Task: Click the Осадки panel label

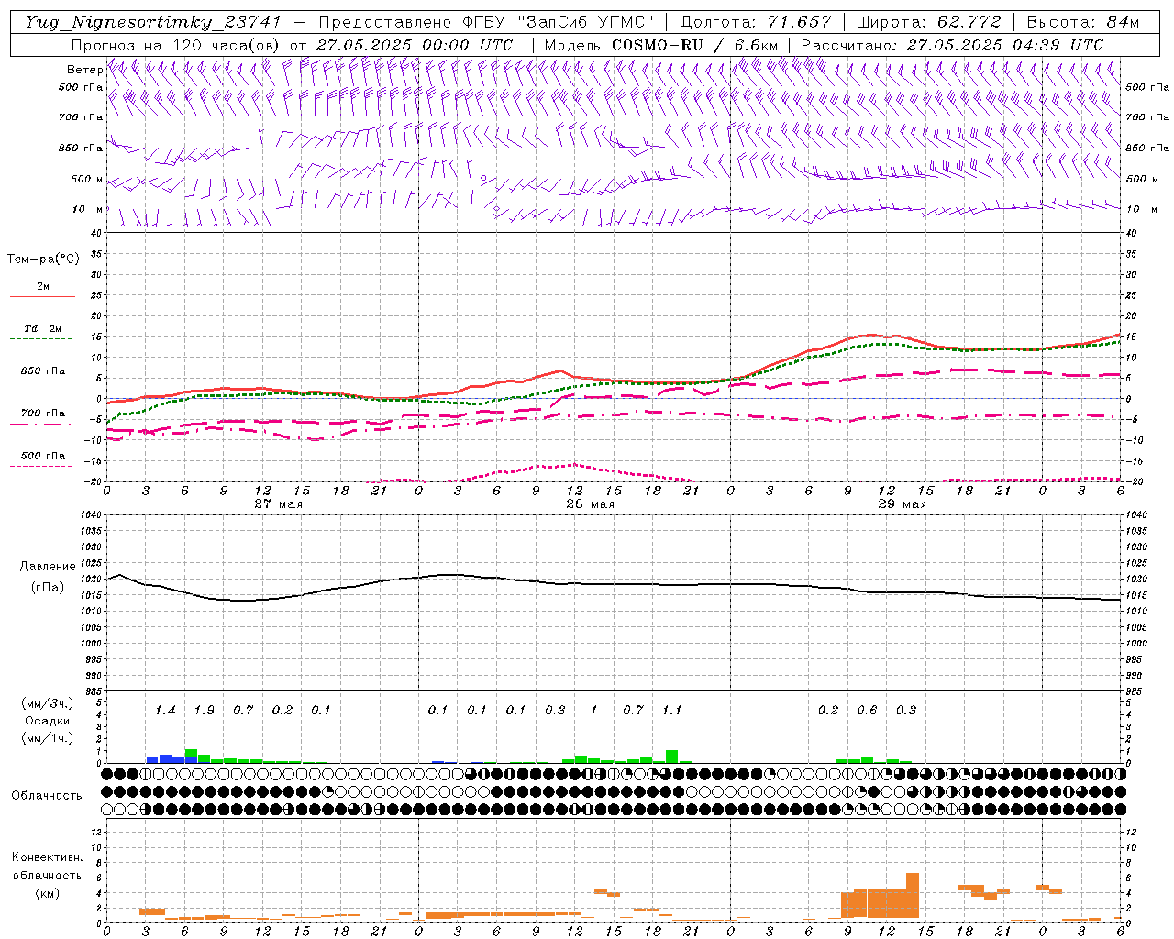Action: 47,721
